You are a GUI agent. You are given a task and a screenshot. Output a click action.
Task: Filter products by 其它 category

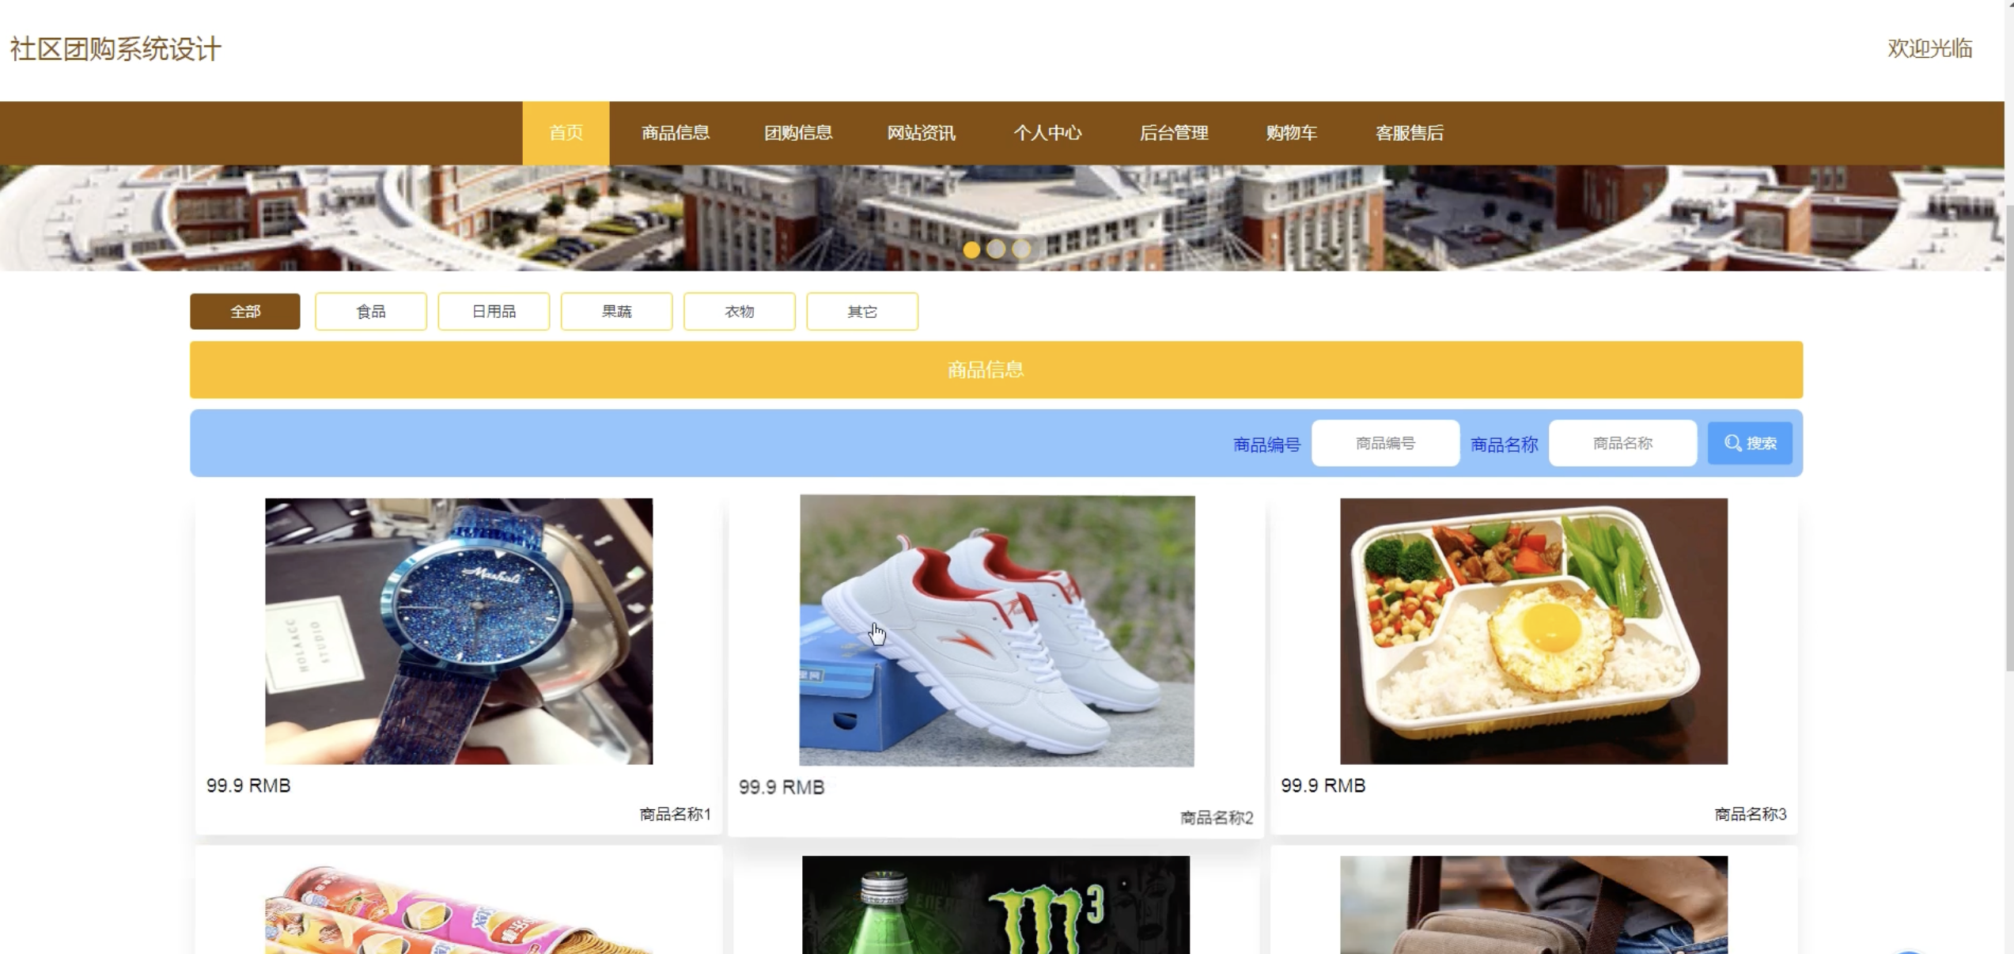pos(862,312)
